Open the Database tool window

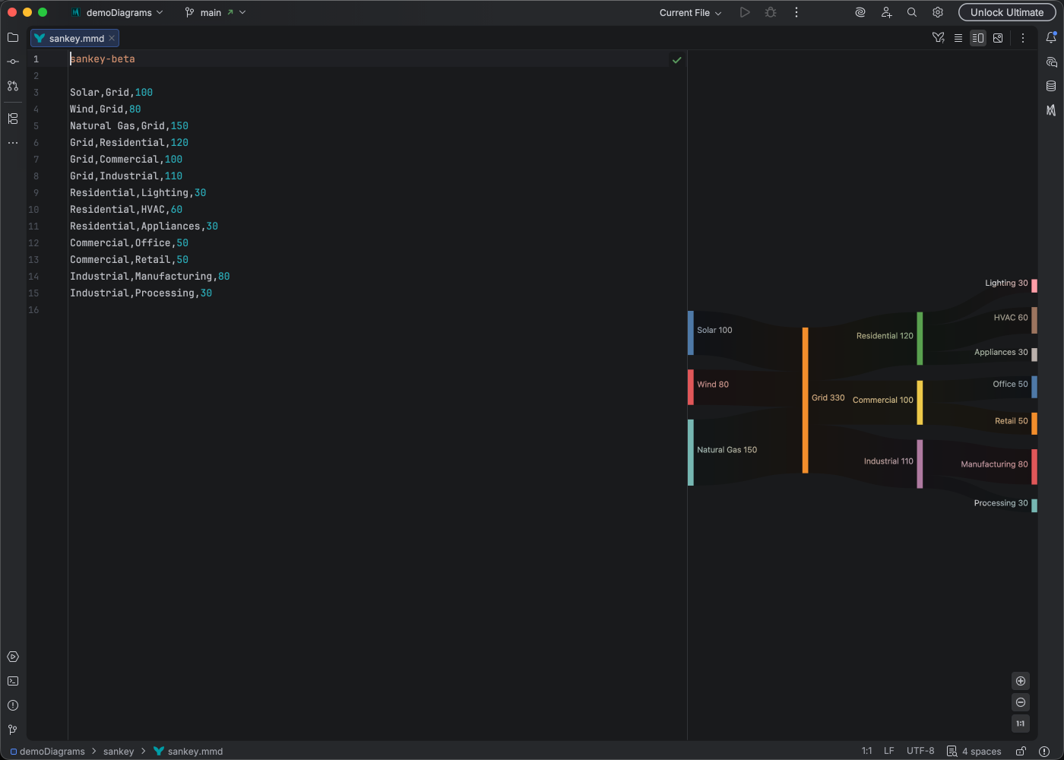tap(1052, 85)
